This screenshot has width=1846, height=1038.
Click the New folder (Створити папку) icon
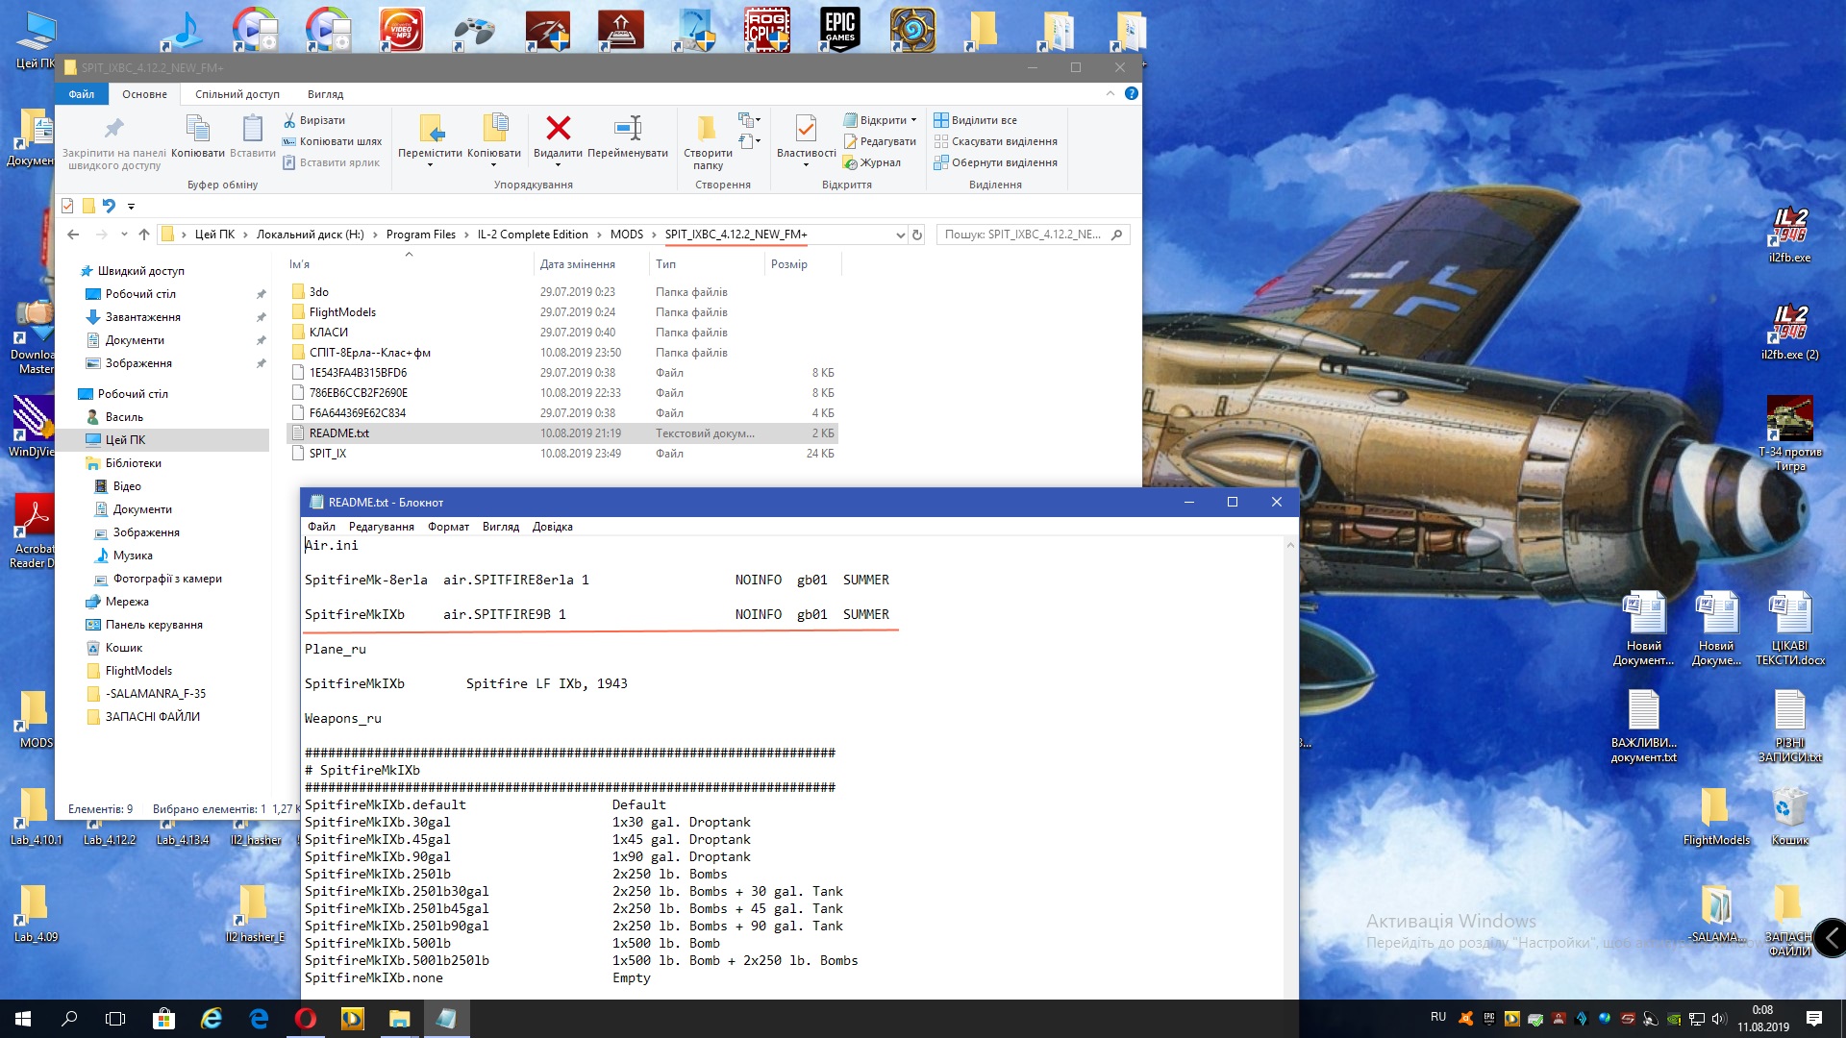(x=707, y=128)
